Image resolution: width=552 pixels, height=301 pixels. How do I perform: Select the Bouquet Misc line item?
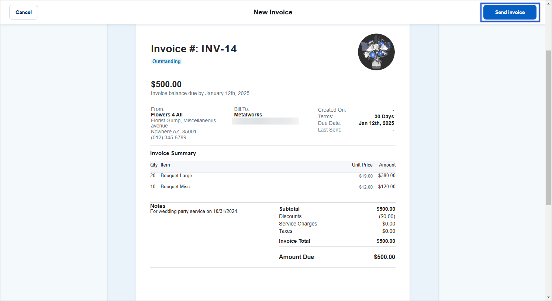[x=175, y=187]
